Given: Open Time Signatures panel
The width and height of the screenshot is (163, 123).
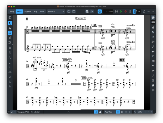Looking at the screenshot, I should pos(153,37).
